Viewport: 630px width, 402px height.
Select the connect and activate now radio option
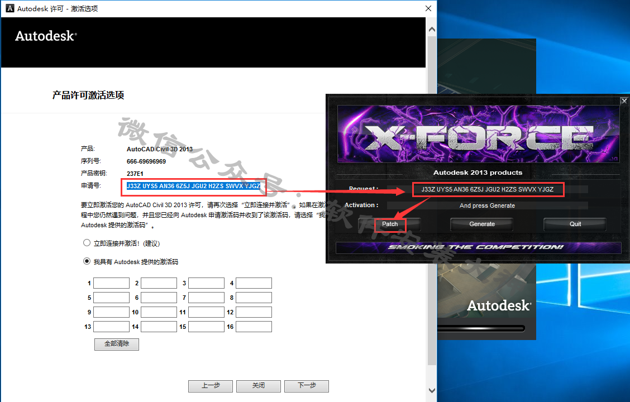(x=87, y=243)
